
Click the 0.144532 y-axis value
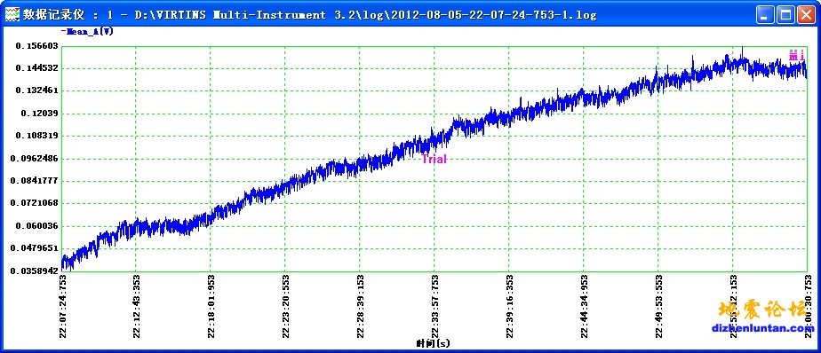[36, 68]
